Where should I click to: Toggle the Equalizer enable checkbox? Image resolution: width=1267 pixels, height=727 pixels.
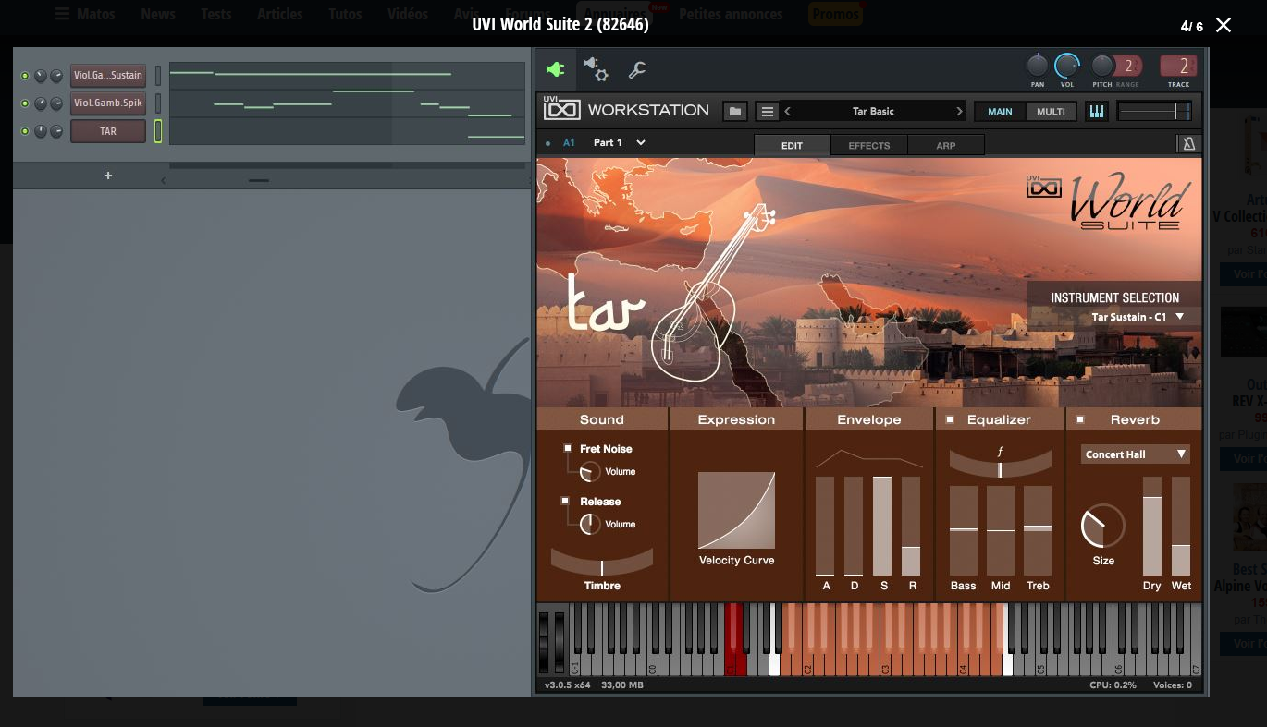[x=949, y=419]
